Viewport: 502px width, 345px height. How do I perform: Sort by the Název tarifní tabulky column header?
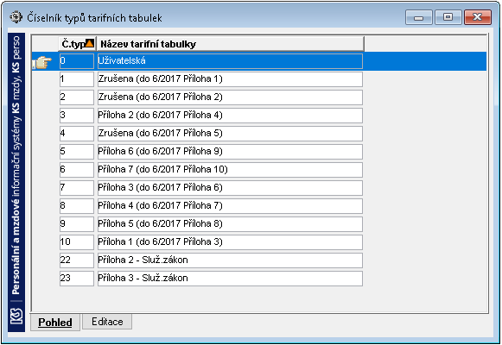[x=230, y=44]
